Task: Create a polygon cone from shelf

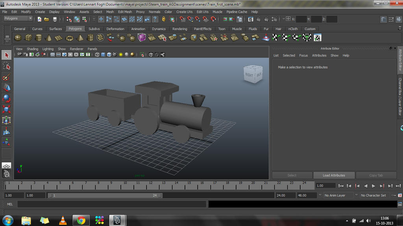Action: pos(48,38)
